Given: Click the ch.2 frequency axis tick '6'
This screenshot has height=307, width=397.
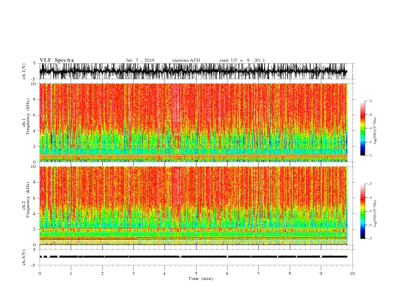Looking at the screenshot, I should point(35,198).
